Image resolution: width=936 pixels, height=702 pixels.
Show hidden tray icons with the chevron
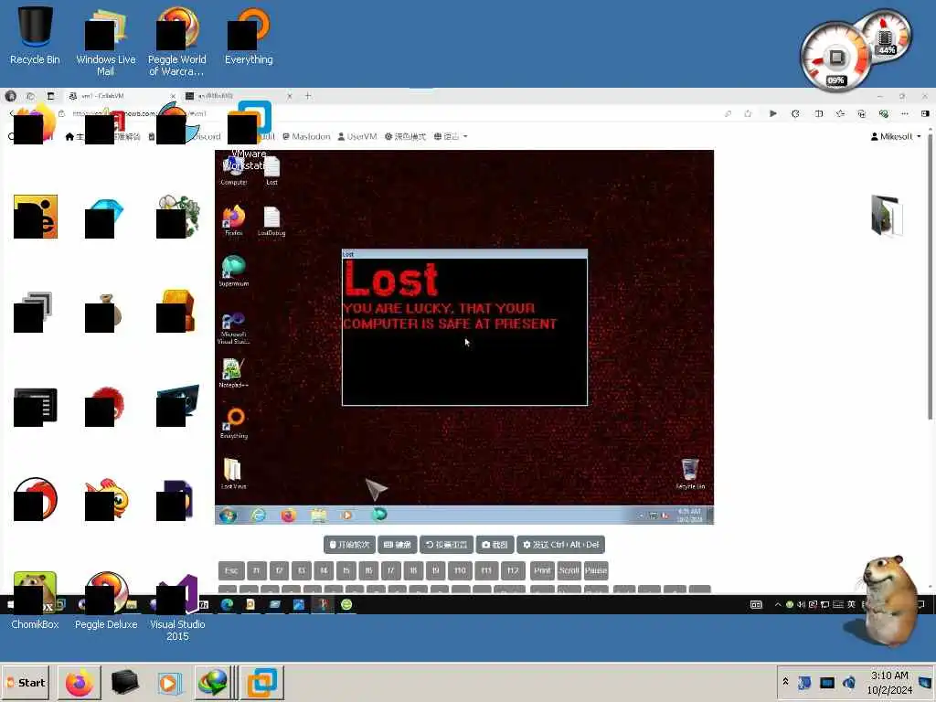click(785, 681)
